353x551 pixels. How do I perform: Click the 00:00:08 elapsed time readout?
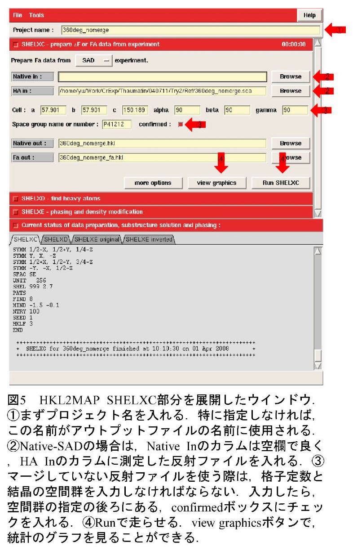coord(294,45)
